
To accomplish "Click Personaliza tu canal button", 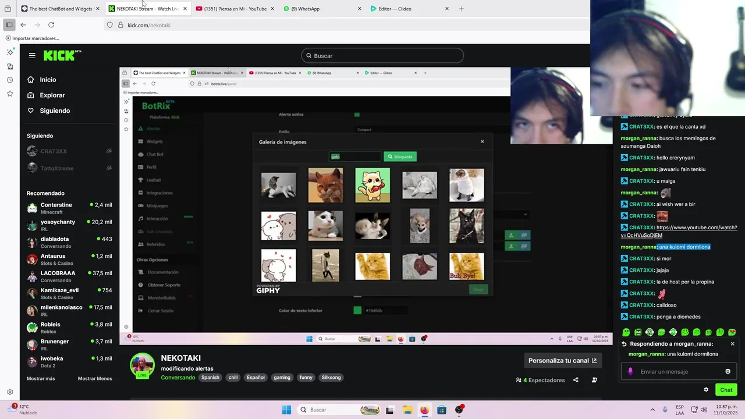I will click(x=563, y=361).
